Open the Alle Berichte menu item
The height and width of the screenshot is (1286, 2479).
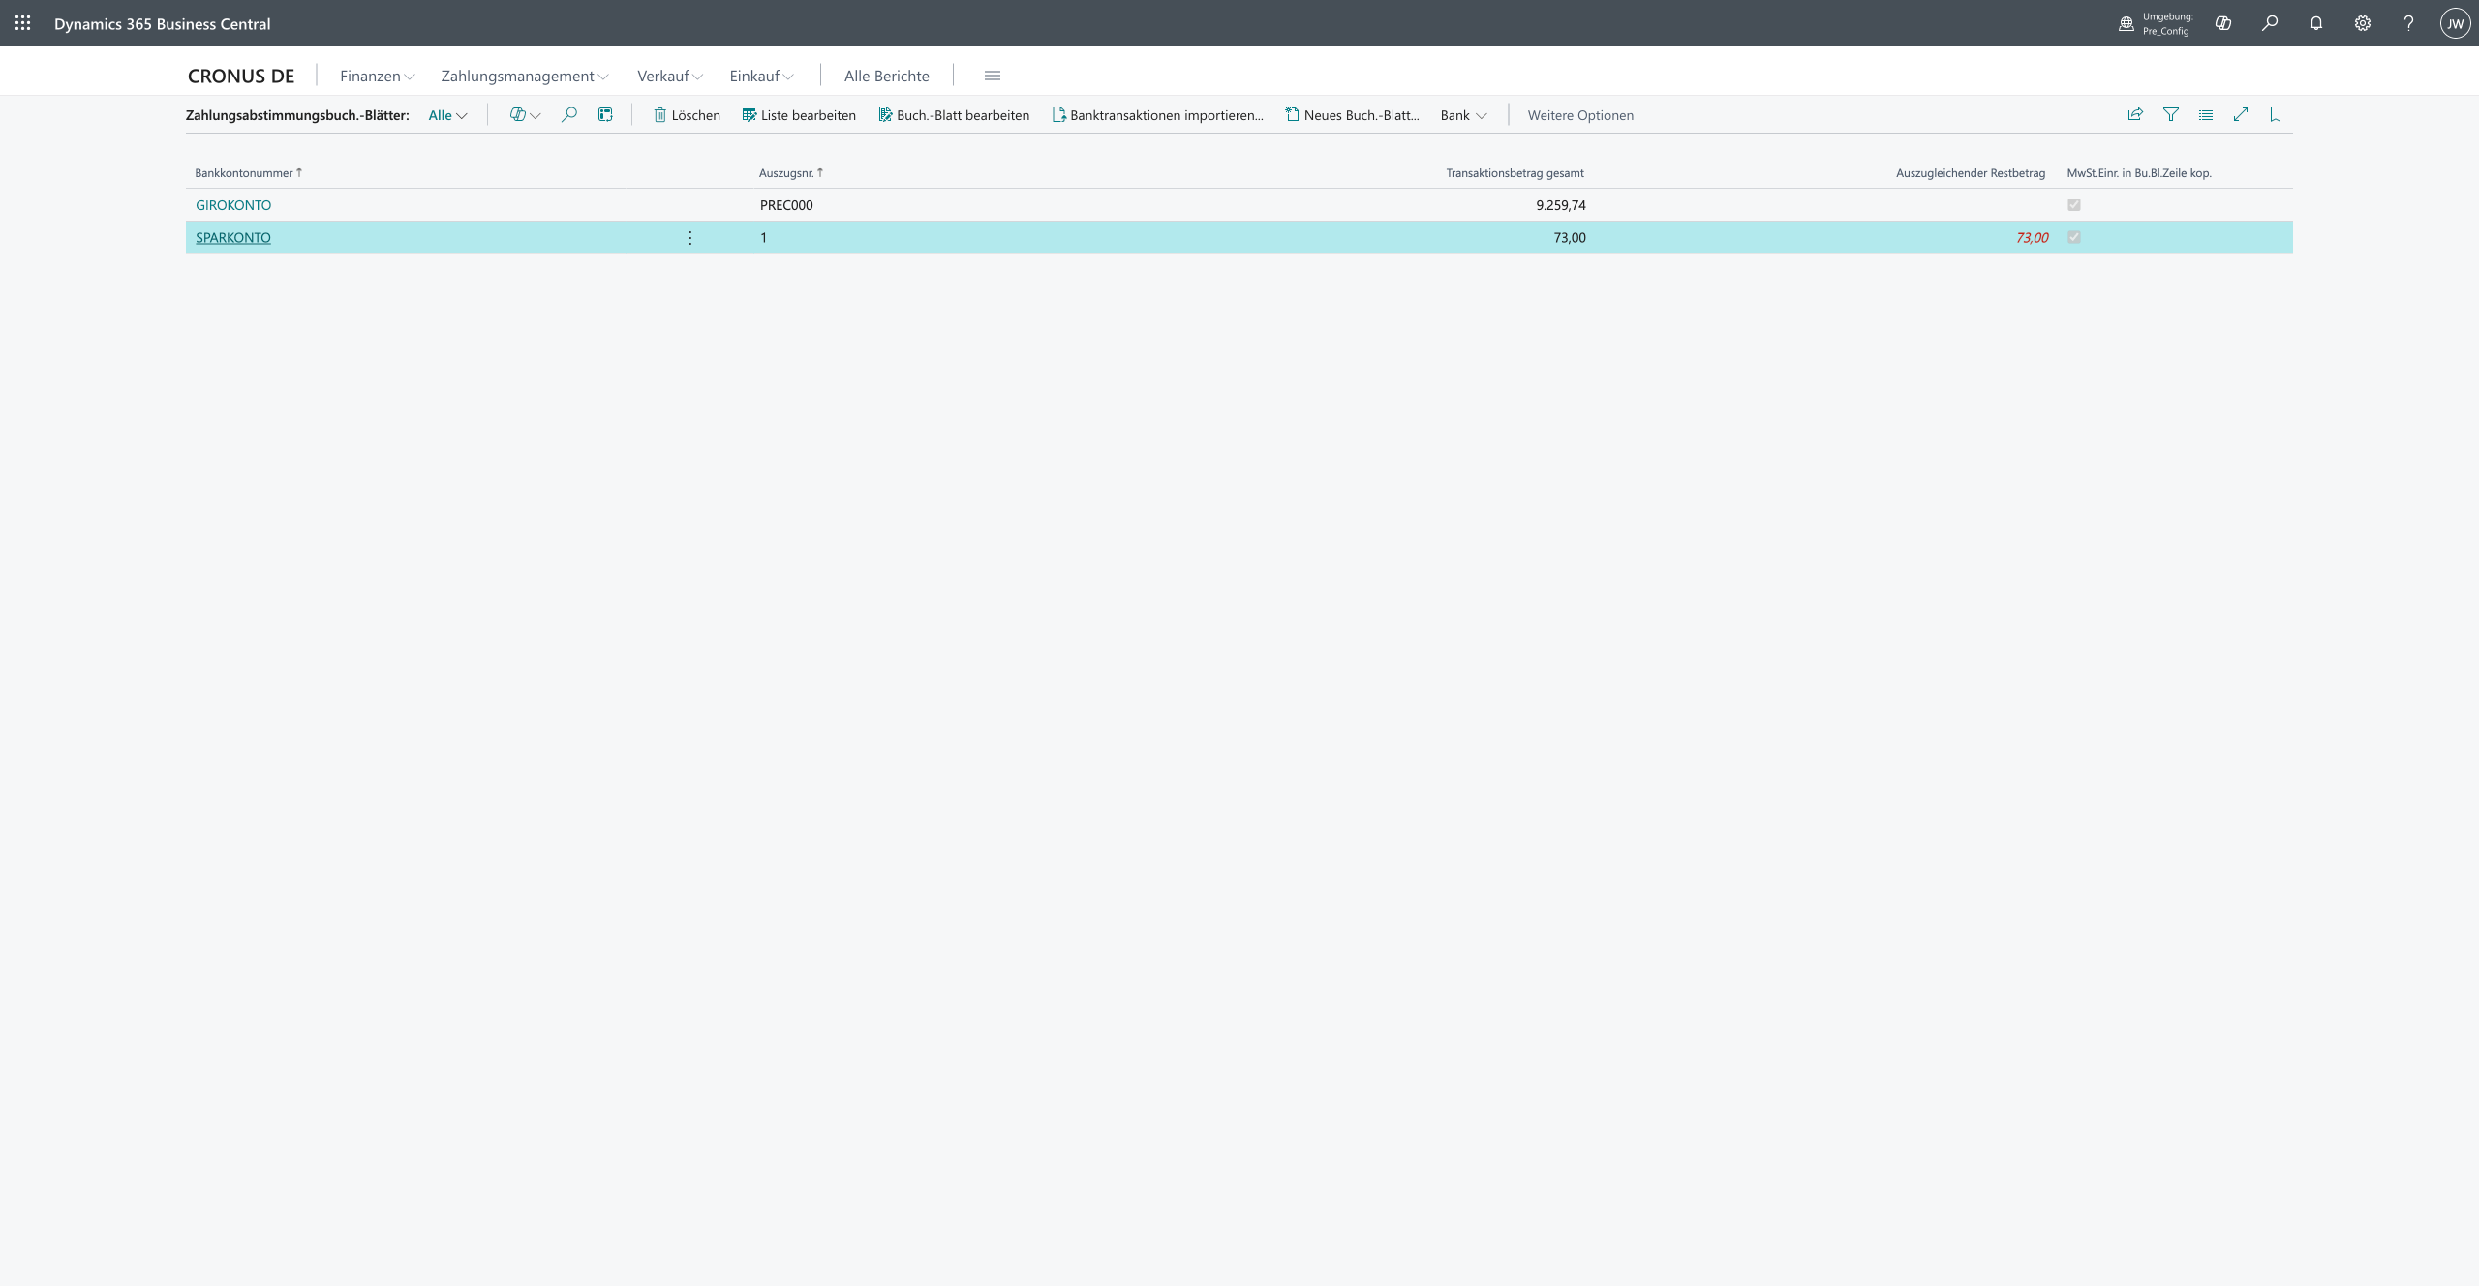point(886,76)
